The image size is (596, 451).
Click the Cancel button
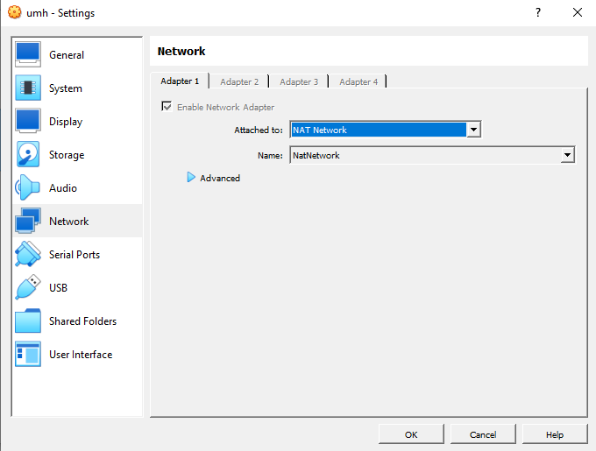coord(483,434)
